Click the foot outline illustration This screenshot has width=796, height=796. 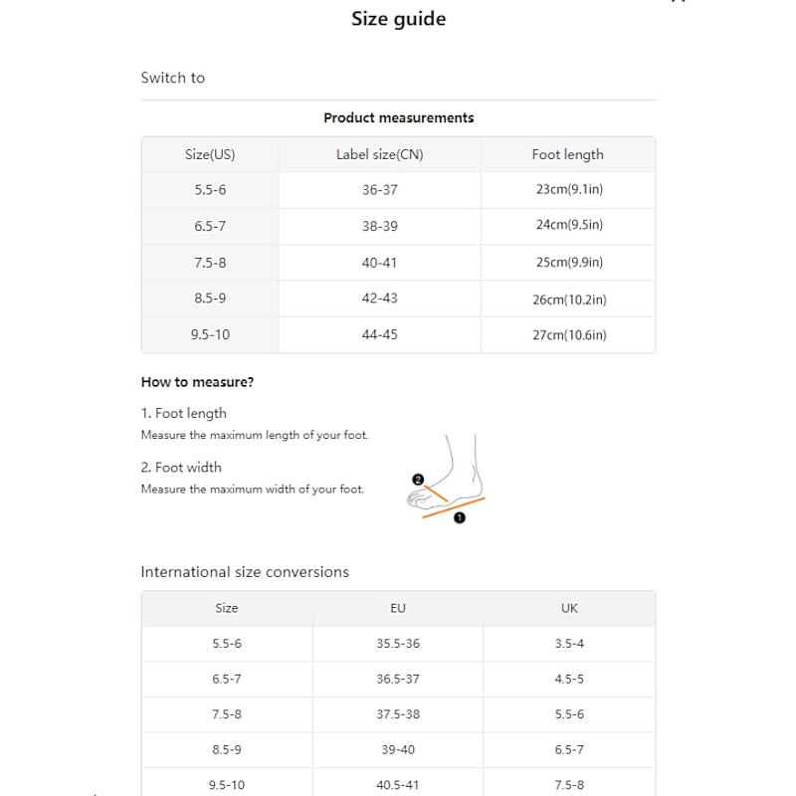click(460, 468)
